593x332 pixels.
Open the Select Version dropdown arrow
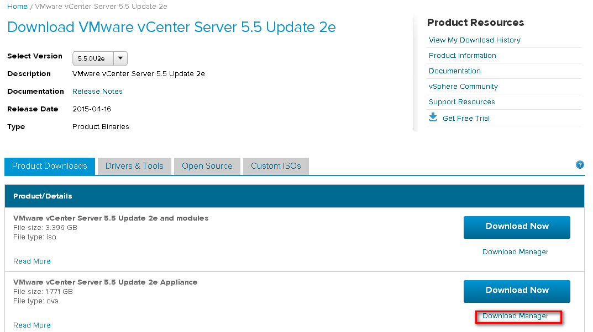click(120, 58)
